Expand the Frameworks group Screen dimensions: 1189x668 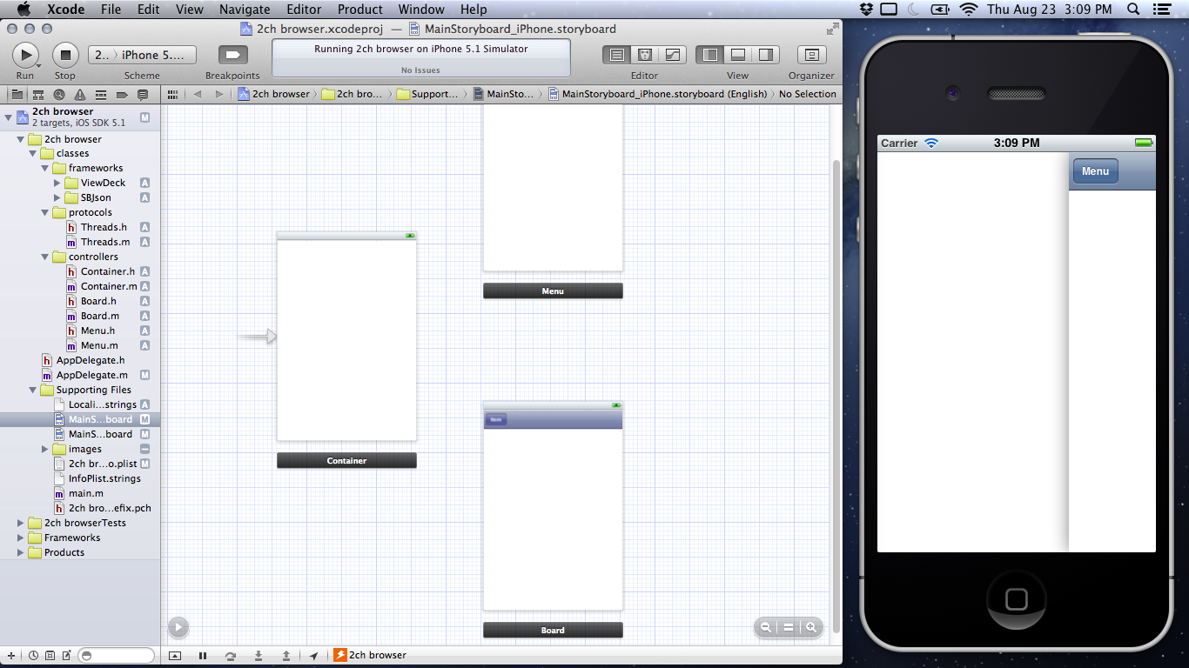click(21, 538)
